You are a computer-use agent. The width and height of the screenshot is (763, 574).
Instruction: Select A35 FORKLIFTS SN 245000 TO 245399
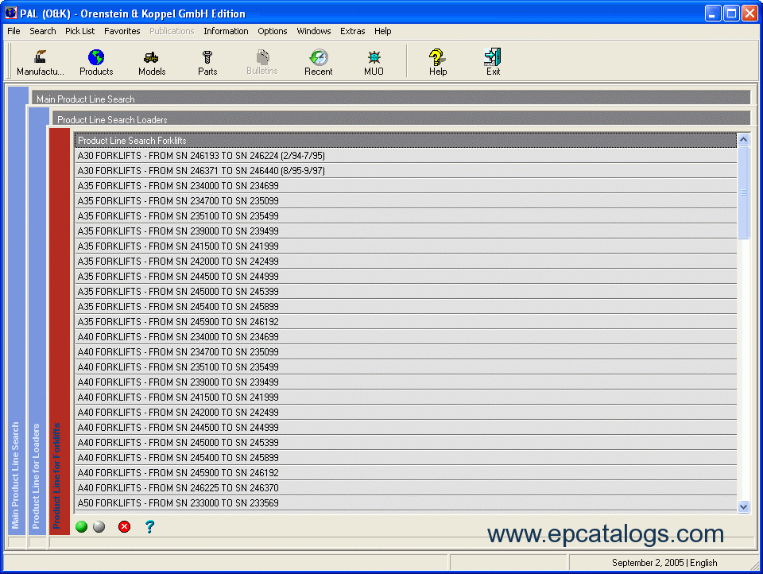click(405, 292)
